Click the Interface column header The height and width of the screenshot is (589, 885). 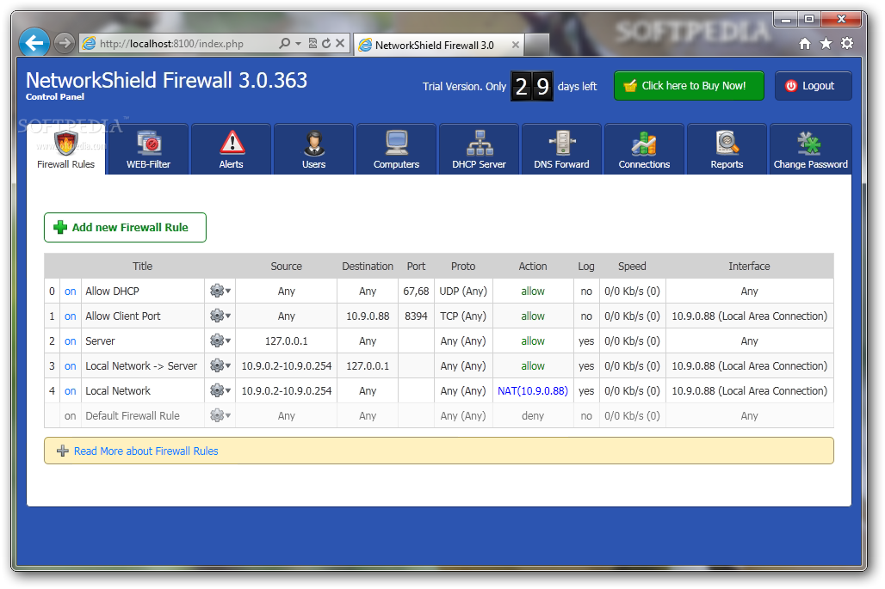click(749, 266)
